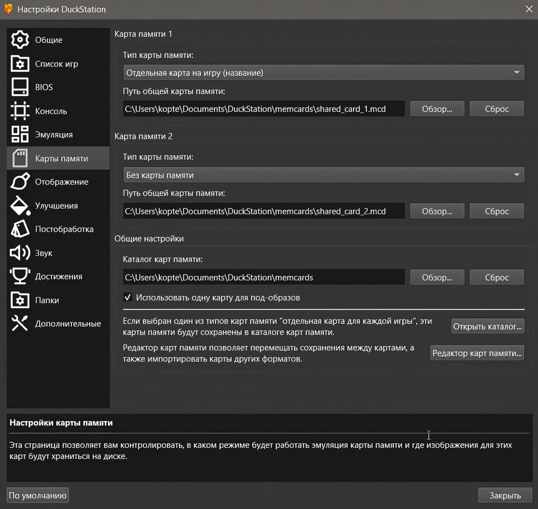The width and height of the screenshot is (538, 509).
Task: Toggle Использовать одну карту для под-образов checkbox
Action: click(128, 297)
